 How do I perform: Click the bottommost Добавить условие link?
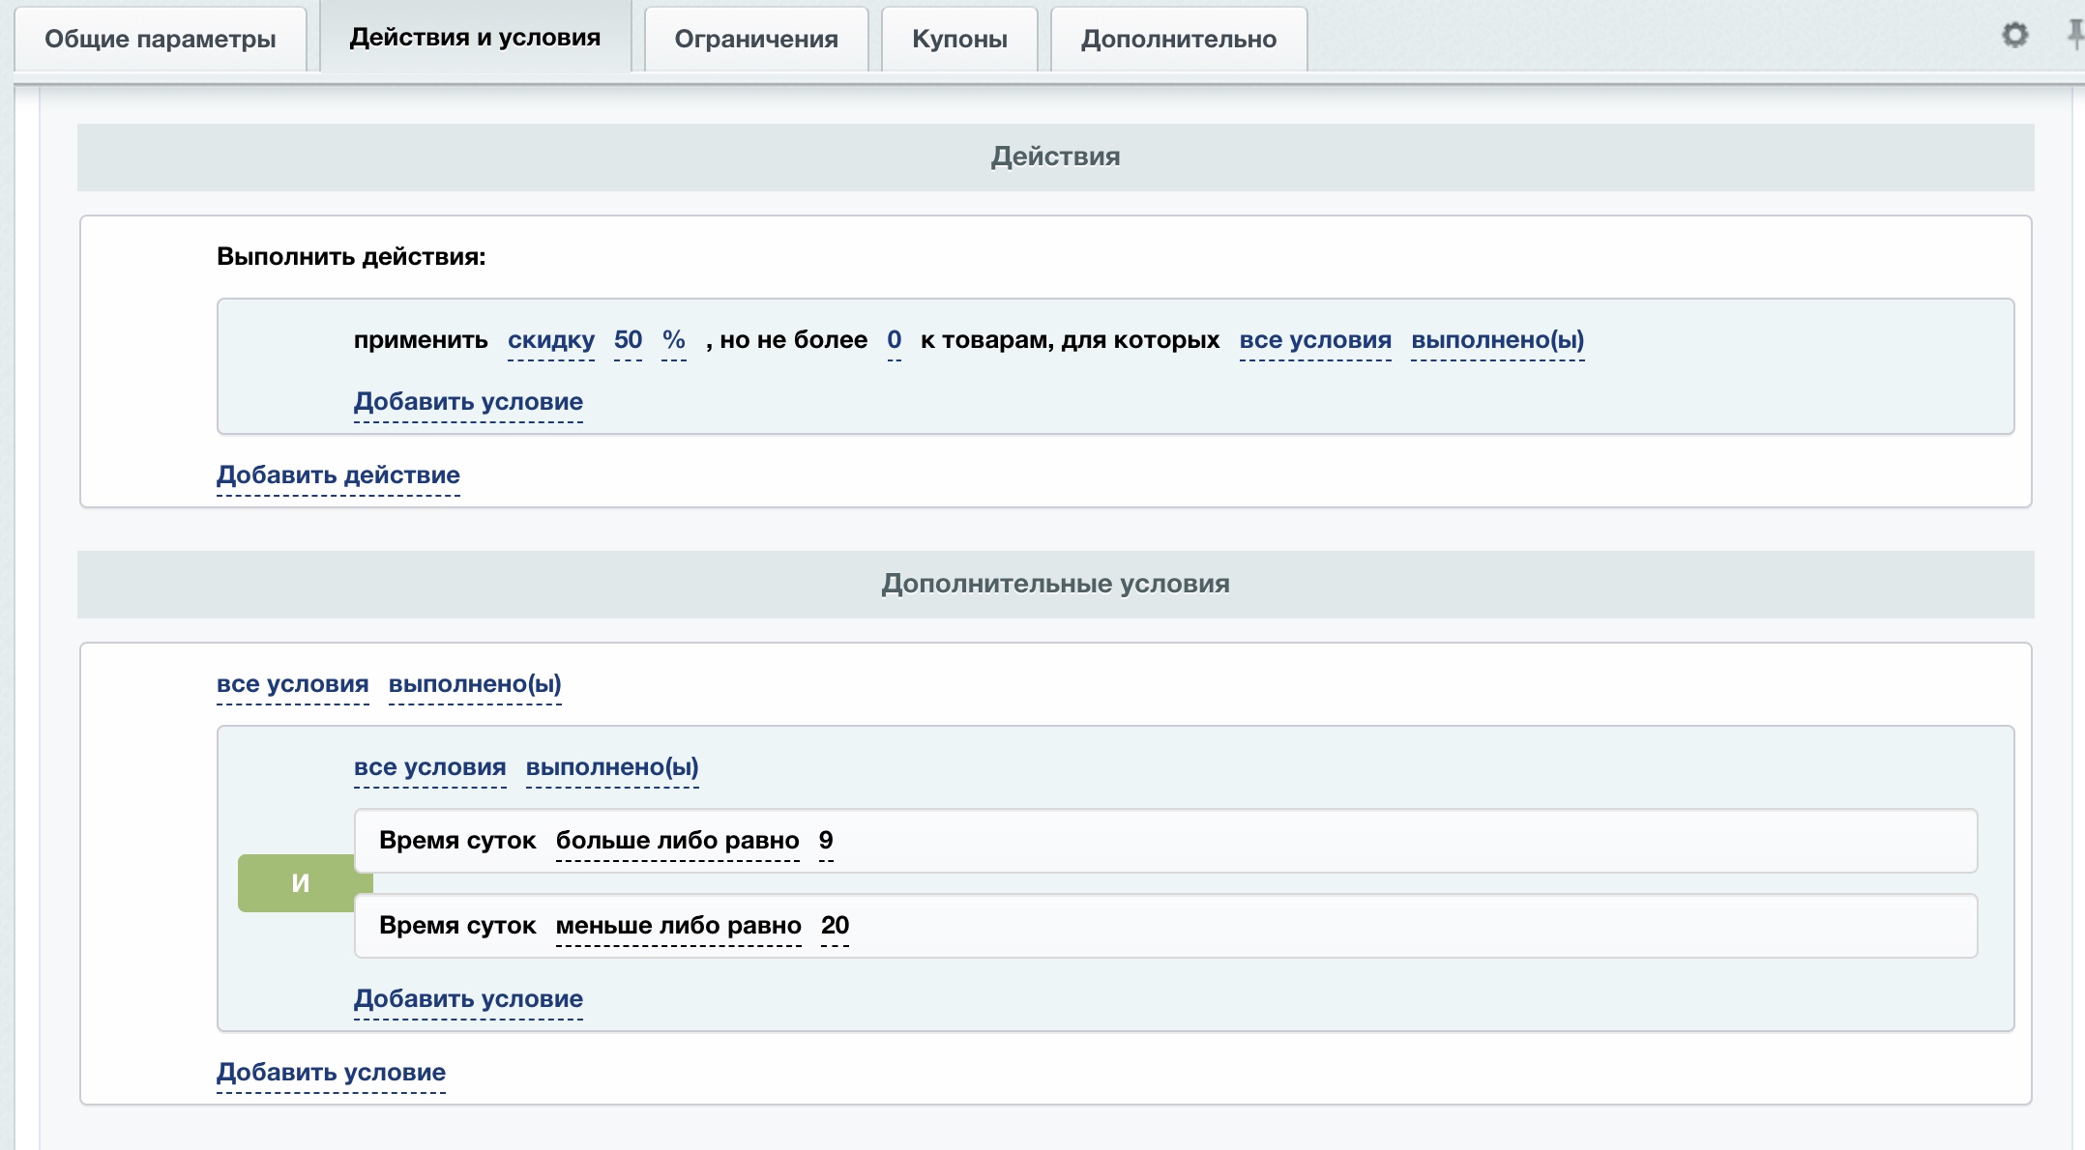331,1073
